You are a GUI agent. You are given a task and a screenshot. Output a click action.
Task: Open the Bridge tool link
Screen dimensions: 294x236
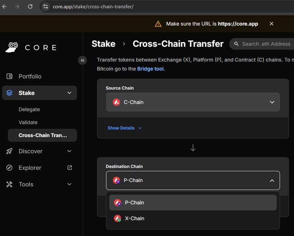(x=150, y=68)
